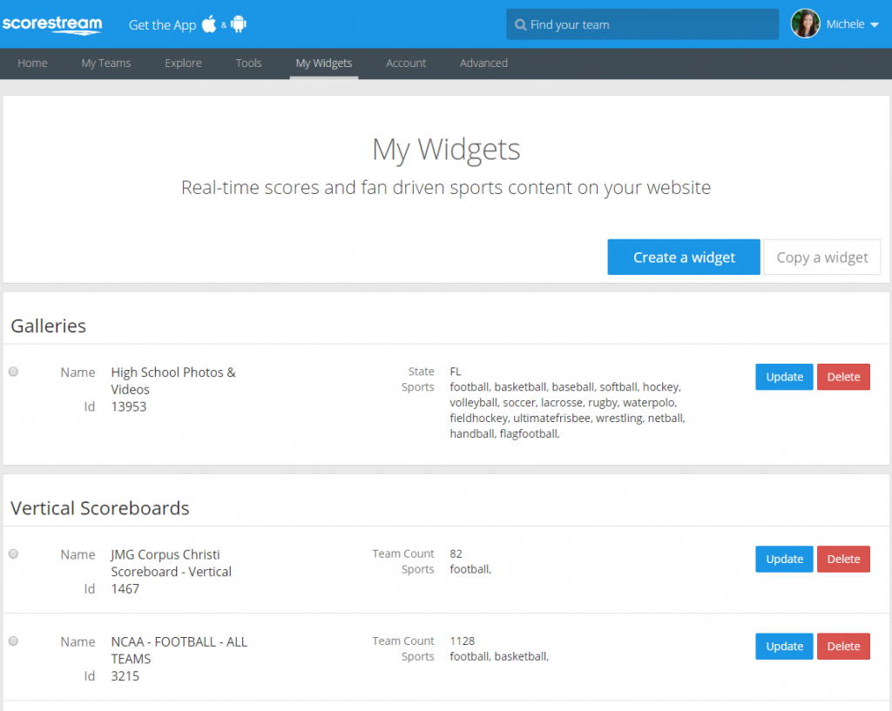Viewport: 892px width, 711px height.
Task: Click the search magnifier icon
Action: (x=519, y=24)
